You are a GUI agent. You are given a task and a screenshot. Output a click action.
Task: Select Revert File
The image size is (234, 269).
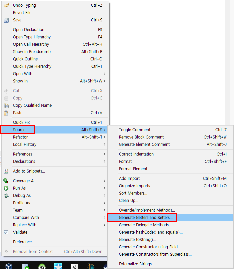(x=55, y=13)
